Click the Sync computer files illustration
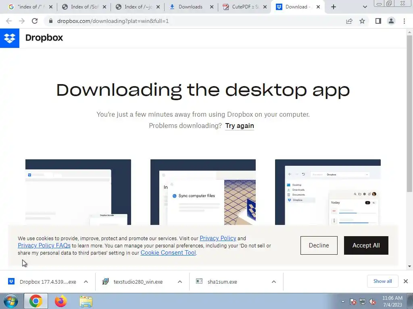This screenshot has width=413, height=309. (203, 192)
